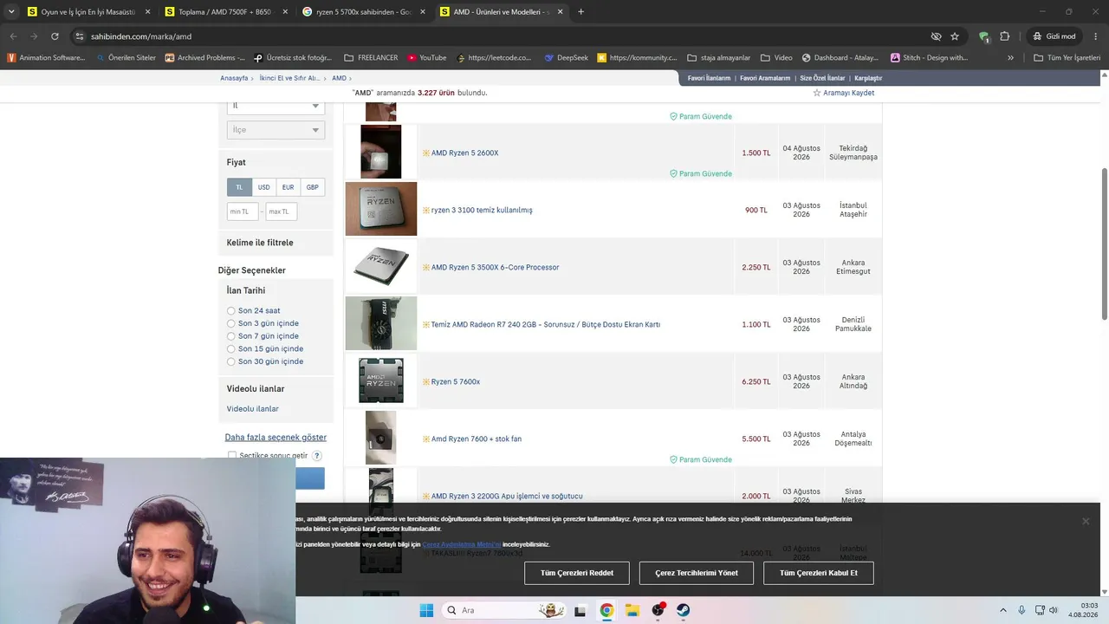The image size is (1109, 624).
Task: Open the Video bookmarks folder
Action: point(776,58)
